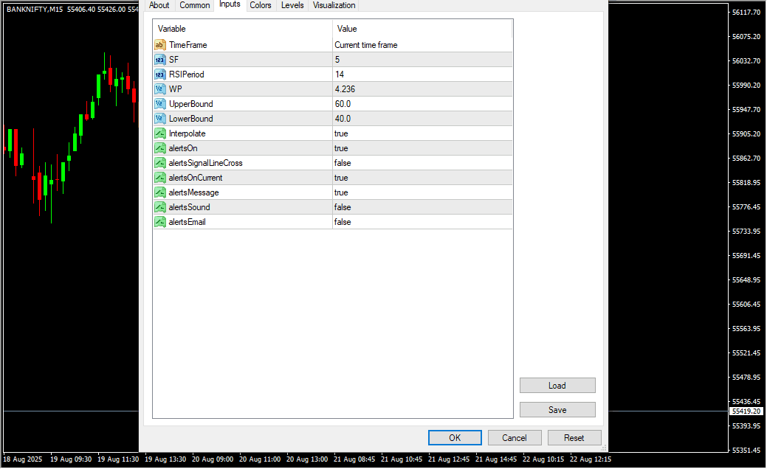Screen dimensions: 767x469
Task: Open the alertsMessage value cell
Action: [x=422, y=192]
